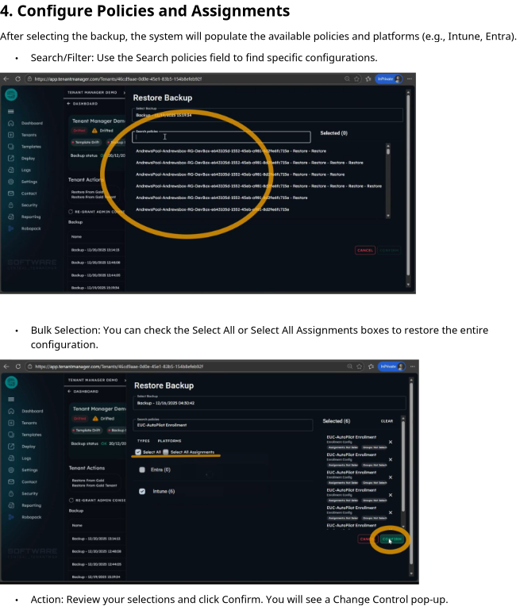Check the Entra (0) checkbox

pos(141,470)
